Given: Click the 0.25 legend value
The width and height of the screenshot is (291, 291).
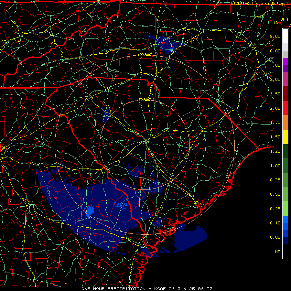Looking at the screenshot, I should [x=275, y=209].
